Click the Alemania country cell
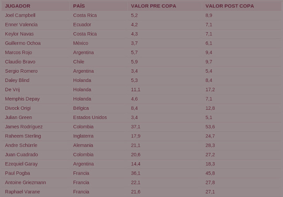This screenshot has width=283, height=197. [83, 145]
